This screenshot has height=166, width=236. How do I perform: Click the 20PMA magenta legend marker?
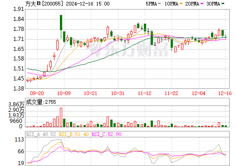coord(202,4)
